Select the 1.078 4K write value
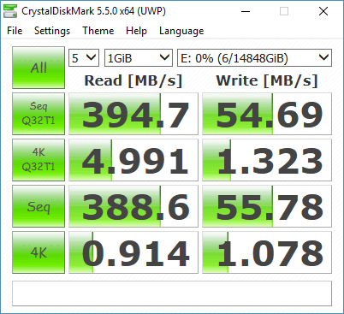The height and width of the screenshot is (314, 344). click(267, 252)
